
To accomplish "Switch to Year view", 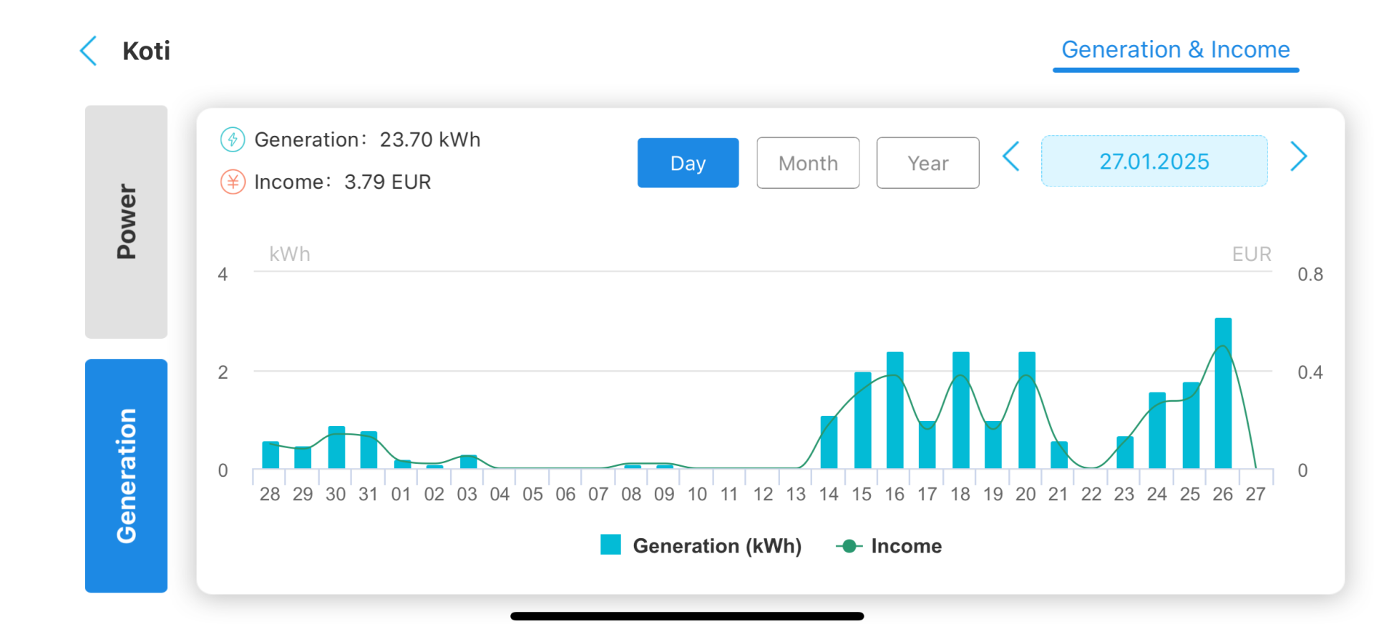I will click(927, 163).
